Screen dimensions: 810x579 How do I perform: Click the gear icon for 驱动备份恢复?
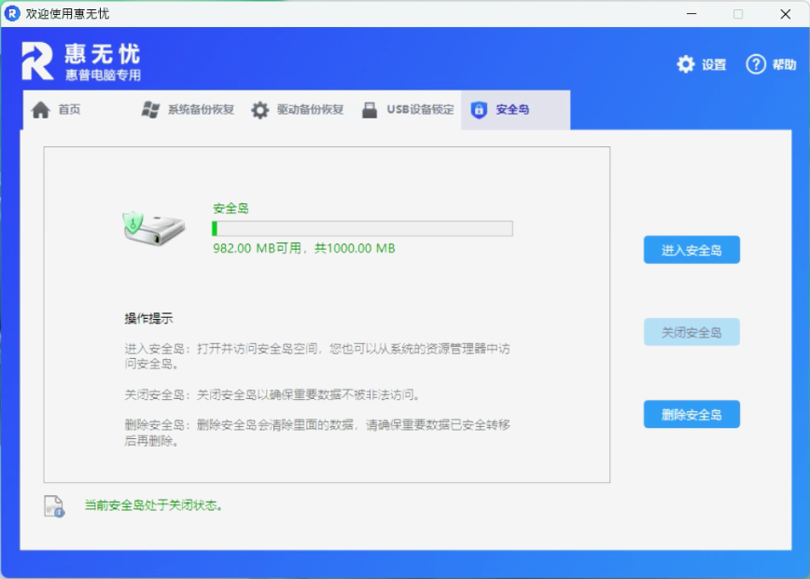coord(260,110)
